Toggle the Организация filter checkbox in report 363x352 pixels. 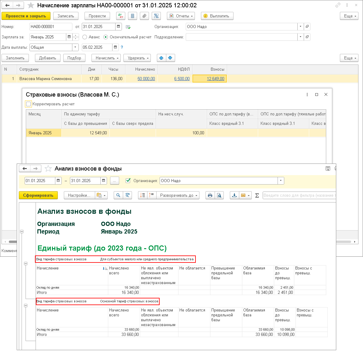[128, 181]
